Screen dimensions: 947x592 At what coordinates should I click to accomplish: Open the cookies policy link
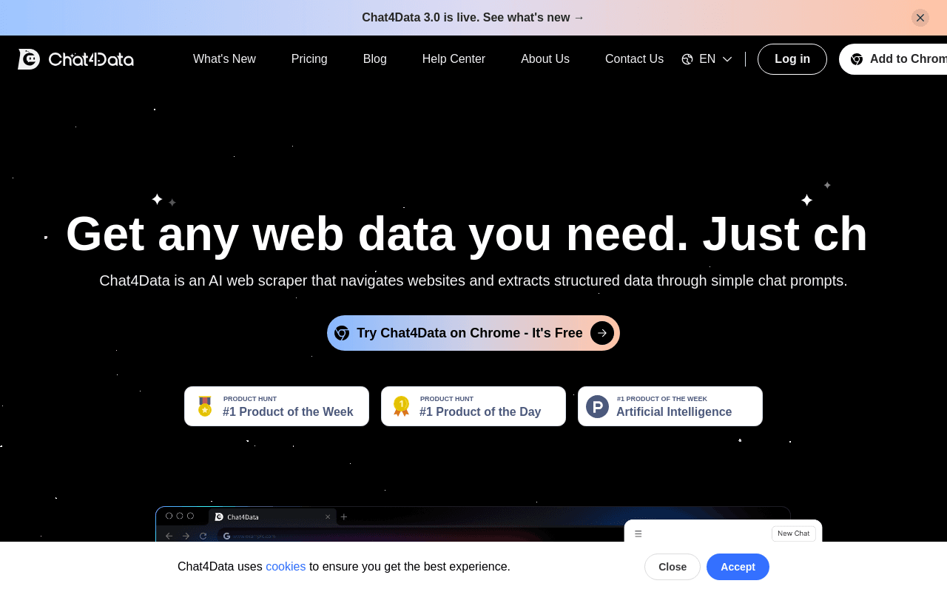click(286, 566)
